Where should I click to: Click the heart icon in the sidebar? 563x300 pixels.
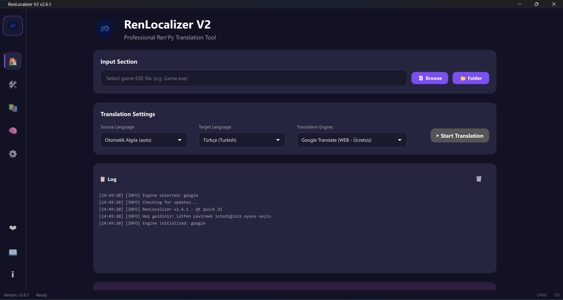(13, 228)
